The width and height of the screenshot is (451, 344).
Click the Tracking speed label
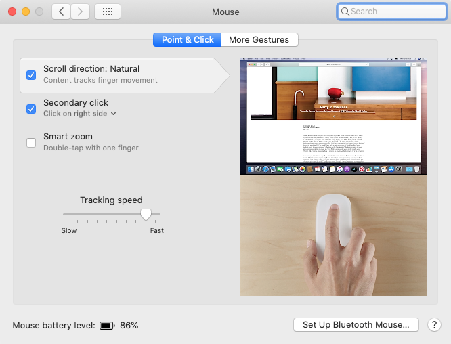pyautogui.click(x=111, y=200)
